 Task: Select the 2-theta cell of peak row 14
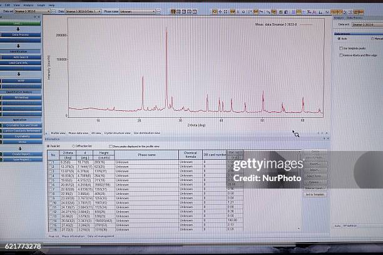pyautogui.click(x=68, y=221)
